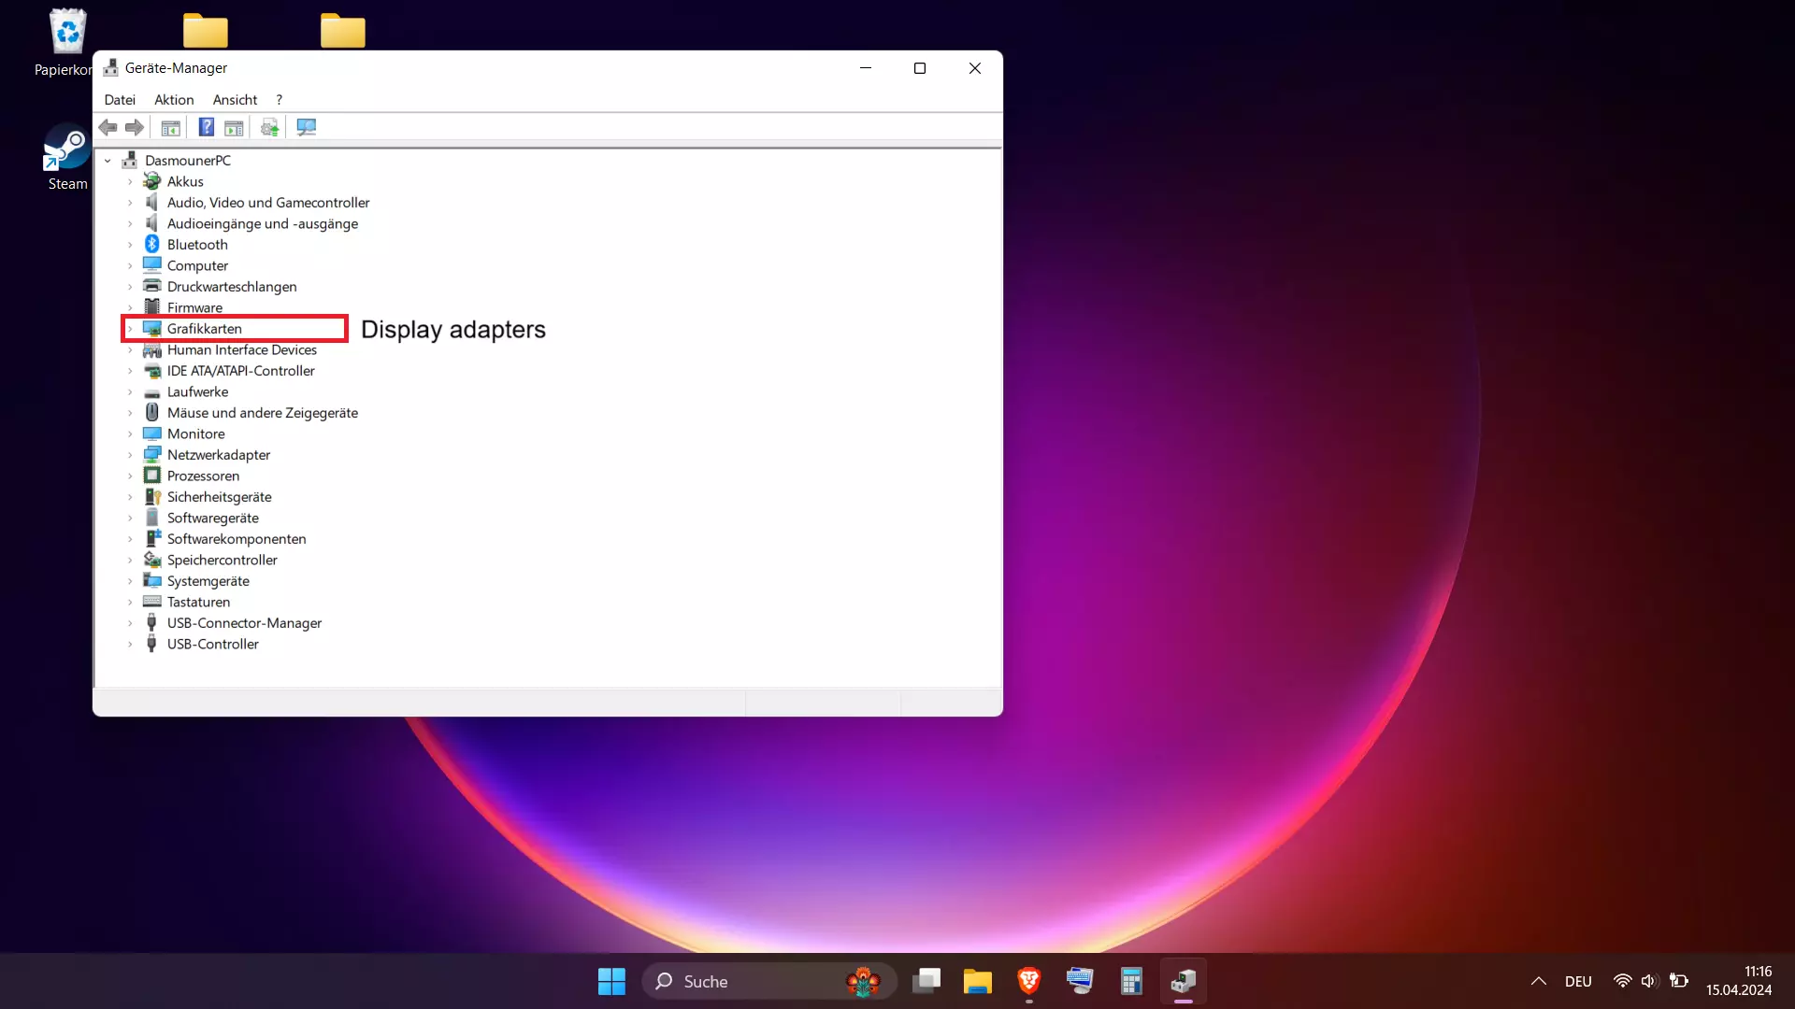The height and width of the screenshot is (1009, 1795).
Task: Click the show/hide console tree icon
Action: pyautogui.click(x=170, y=127)
